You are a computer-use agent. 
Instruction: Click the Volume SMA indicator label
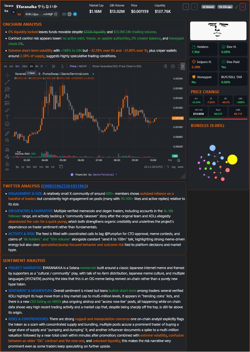[x=23, y=154]
